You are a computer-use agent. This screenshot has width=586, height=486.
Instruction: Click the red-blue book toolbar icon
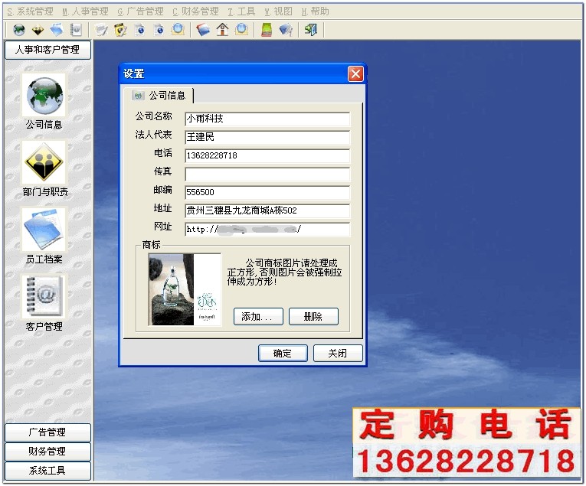[x=203, y=30]
